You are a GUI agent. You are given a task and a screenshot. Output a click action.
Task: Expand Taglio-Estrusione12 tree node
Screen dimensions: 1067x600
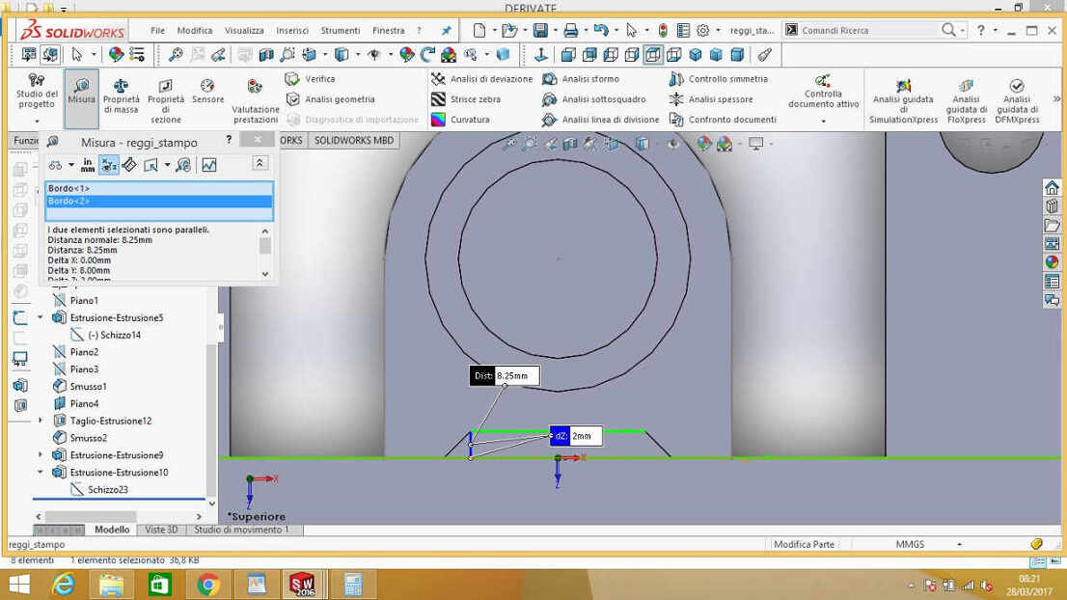[x=41, y=422]
